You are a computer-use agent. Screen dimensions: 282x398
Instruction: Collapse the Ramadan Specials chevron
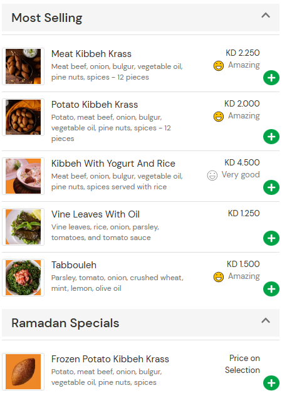[266, 320]
